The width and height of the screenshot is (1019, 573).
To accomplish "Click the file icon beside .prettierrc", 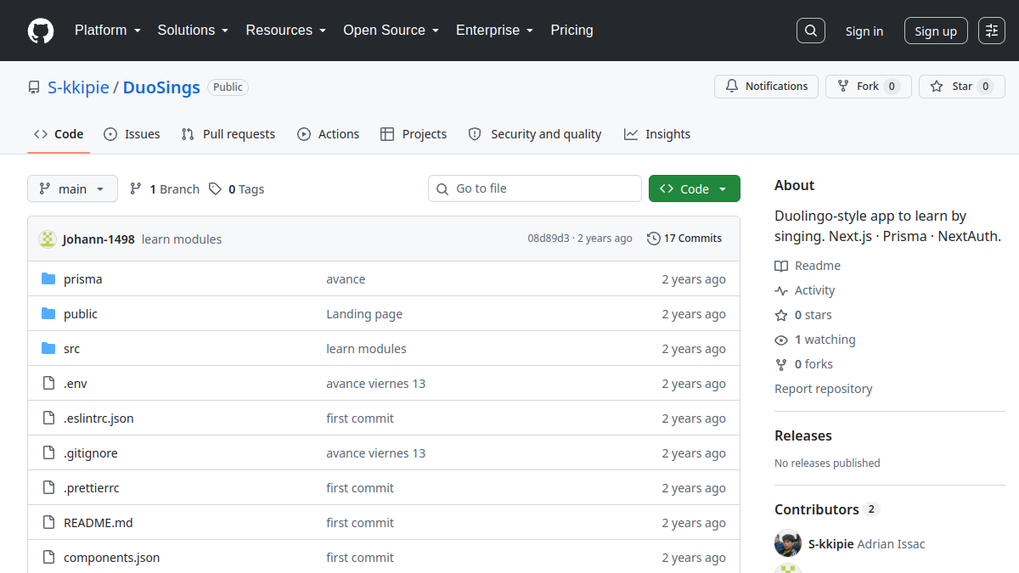I will [x=48, y=488].
